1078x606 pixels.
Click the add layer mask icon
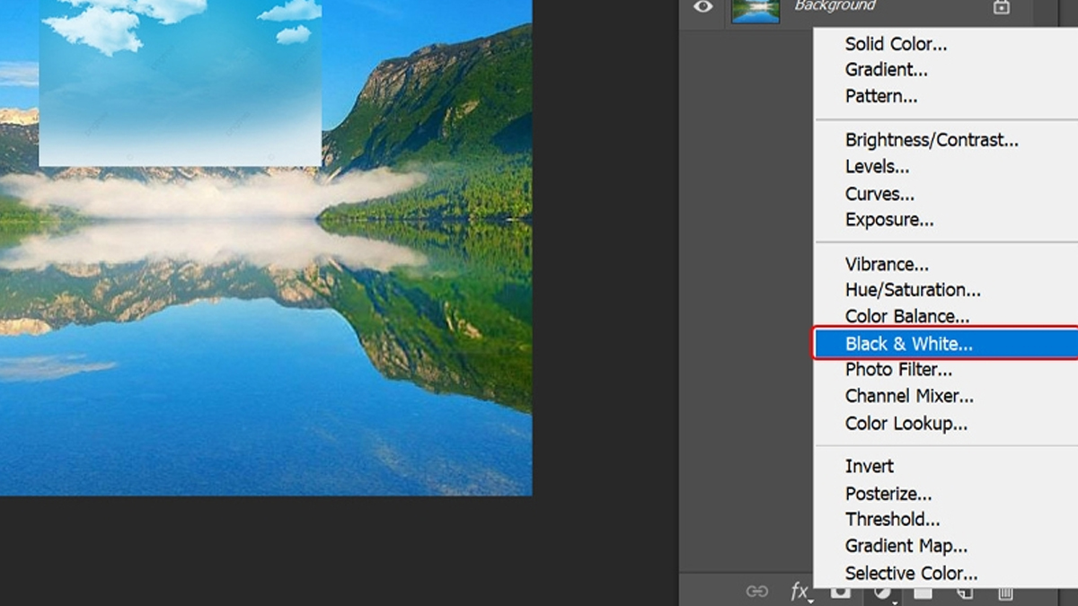pyautogui.click(x=840, y=593)
